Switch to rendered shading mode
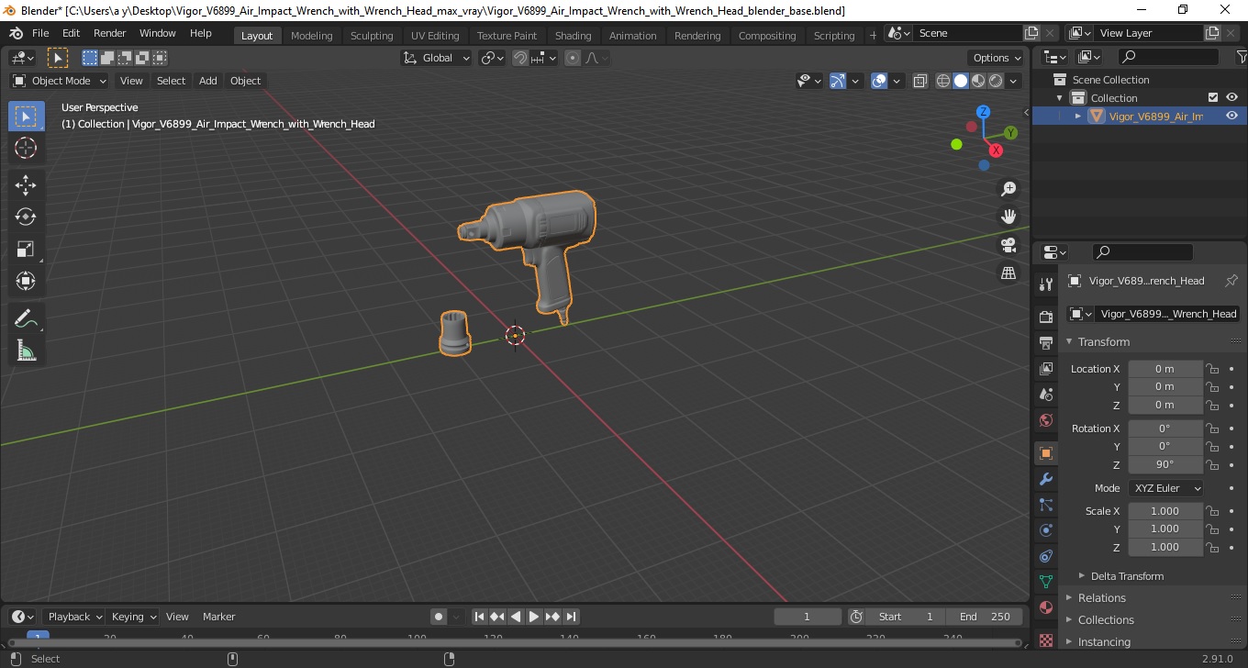Viewport: 1248px width, 668px height. 996,81
